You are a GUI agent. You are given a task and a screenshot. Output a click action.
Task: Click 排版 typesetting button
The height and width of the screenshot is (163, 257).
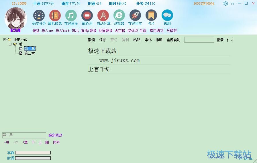click(159, 40)
